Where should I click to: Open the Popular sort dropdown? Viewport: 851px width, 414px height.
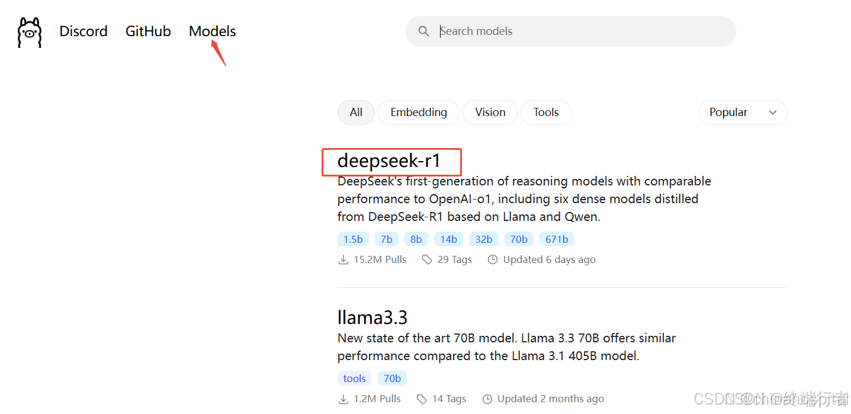point(743,113)
